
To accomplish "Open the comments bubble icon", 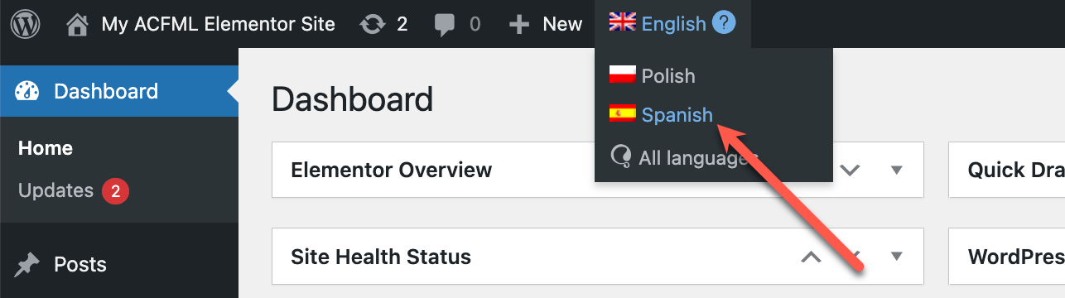I will (x=445, y=26).
